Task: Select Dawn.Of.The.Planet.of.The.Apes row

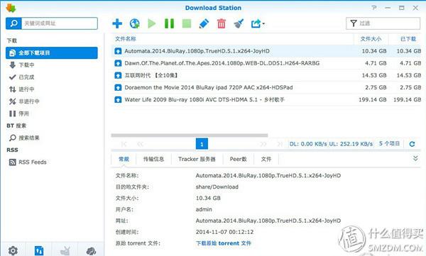Action: click(x=266, y=63)
